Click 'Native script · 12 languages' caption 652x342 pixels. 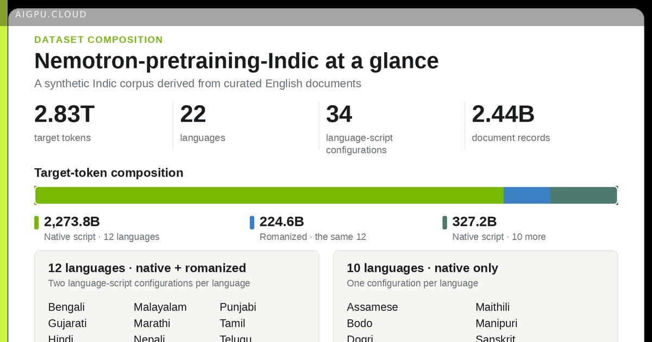click(x=102, y=237)
